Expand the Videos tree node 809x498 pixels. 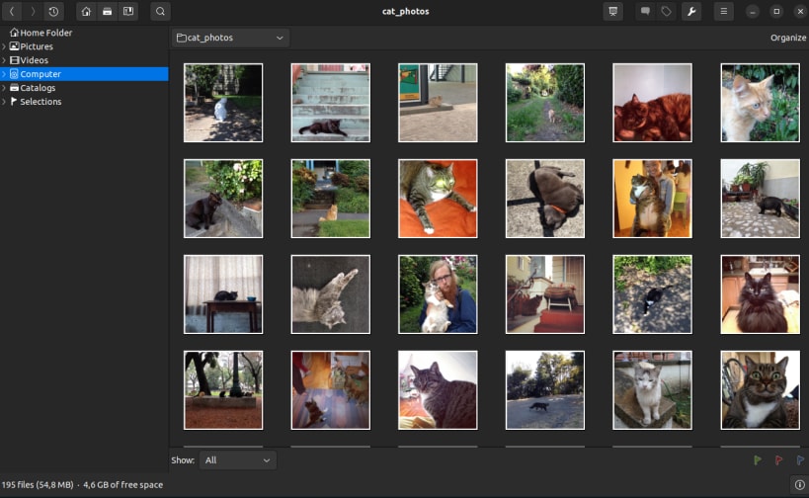[4, 60]
